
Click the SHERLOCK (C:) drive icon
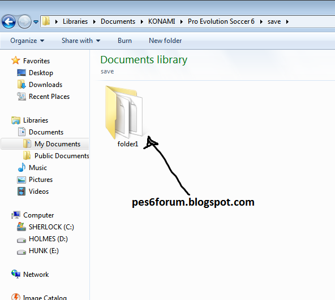click(x=22, y=227)
